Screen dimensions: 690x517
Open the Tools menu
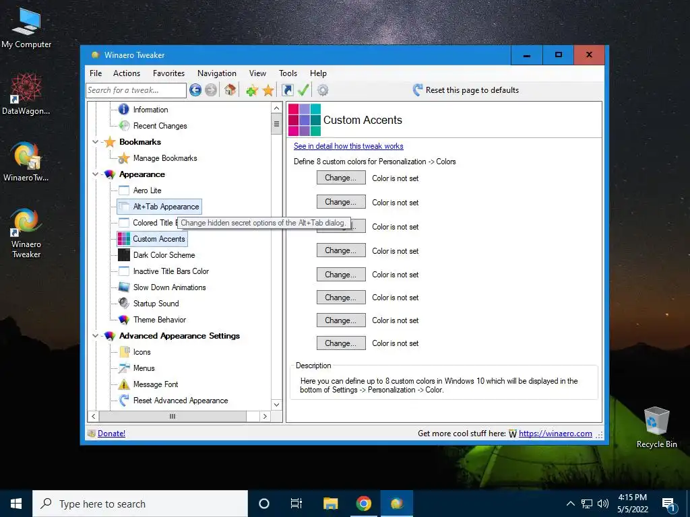tap(288, 73)
